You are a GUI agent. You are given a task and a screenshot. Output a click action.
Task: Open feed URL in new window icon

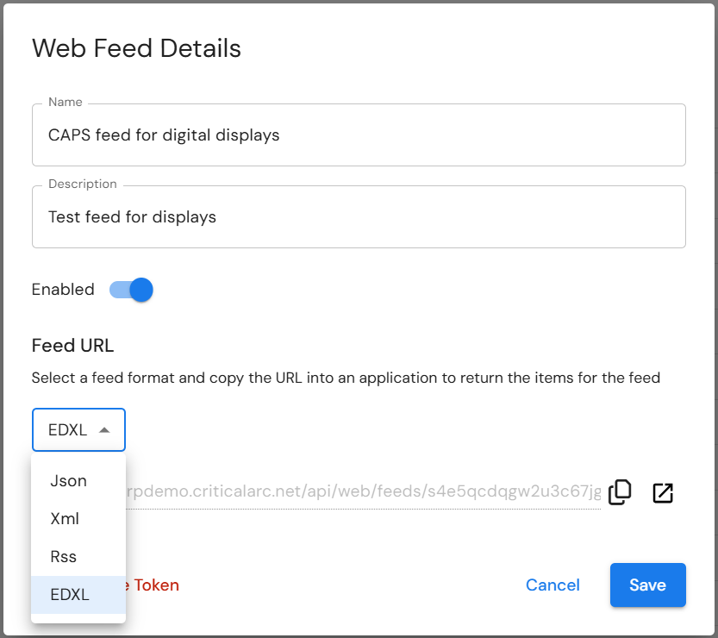click(663, 493)
